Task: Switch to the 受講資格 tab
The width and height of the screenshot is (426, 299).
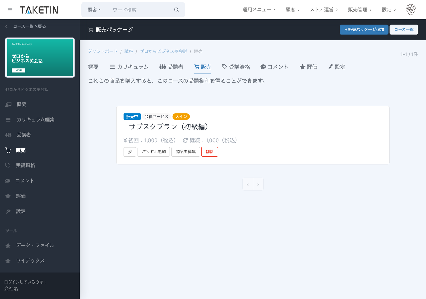Action: pyautogui.click(x=236, y=67)
